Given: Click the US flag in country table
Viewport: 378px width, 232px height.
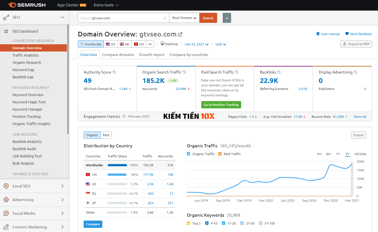Looking at the screenshot, I should coord(88,184).
